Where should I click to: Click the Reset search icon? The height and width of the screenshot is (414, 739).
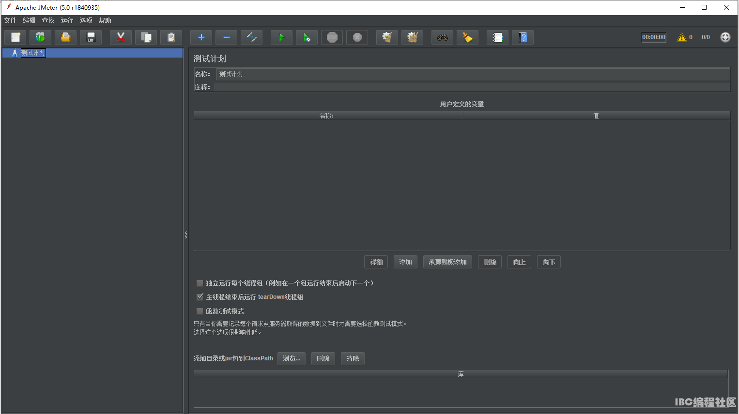click(x=467, y=37)
